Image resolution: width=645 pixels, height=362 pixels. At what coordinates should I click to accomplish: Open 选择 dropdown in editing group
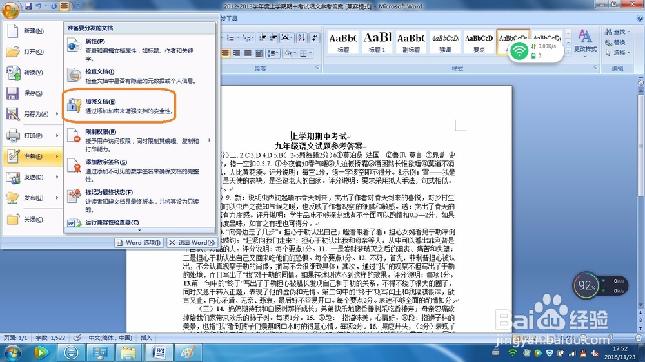click(617, 53)
